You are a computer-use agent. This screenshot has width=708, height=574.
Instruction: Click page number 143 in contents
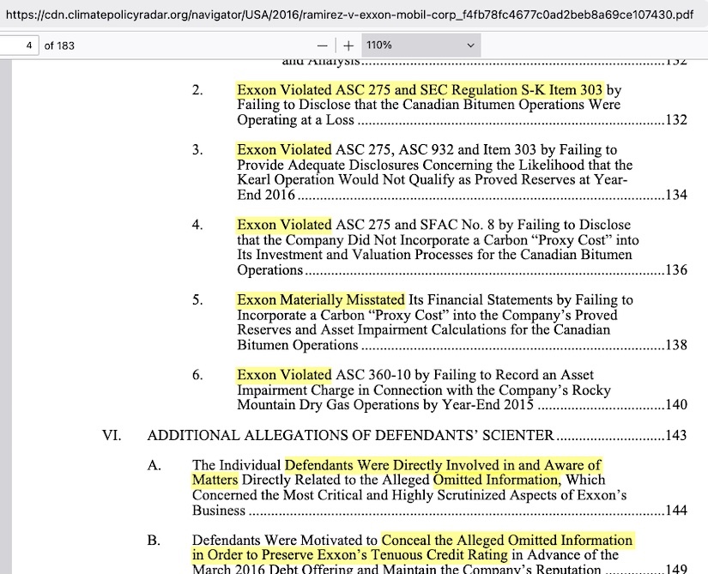(x=675, y=435)
